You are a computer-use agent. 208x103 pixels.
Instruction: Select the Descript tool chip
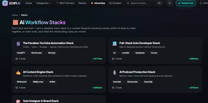click(117, 82)
